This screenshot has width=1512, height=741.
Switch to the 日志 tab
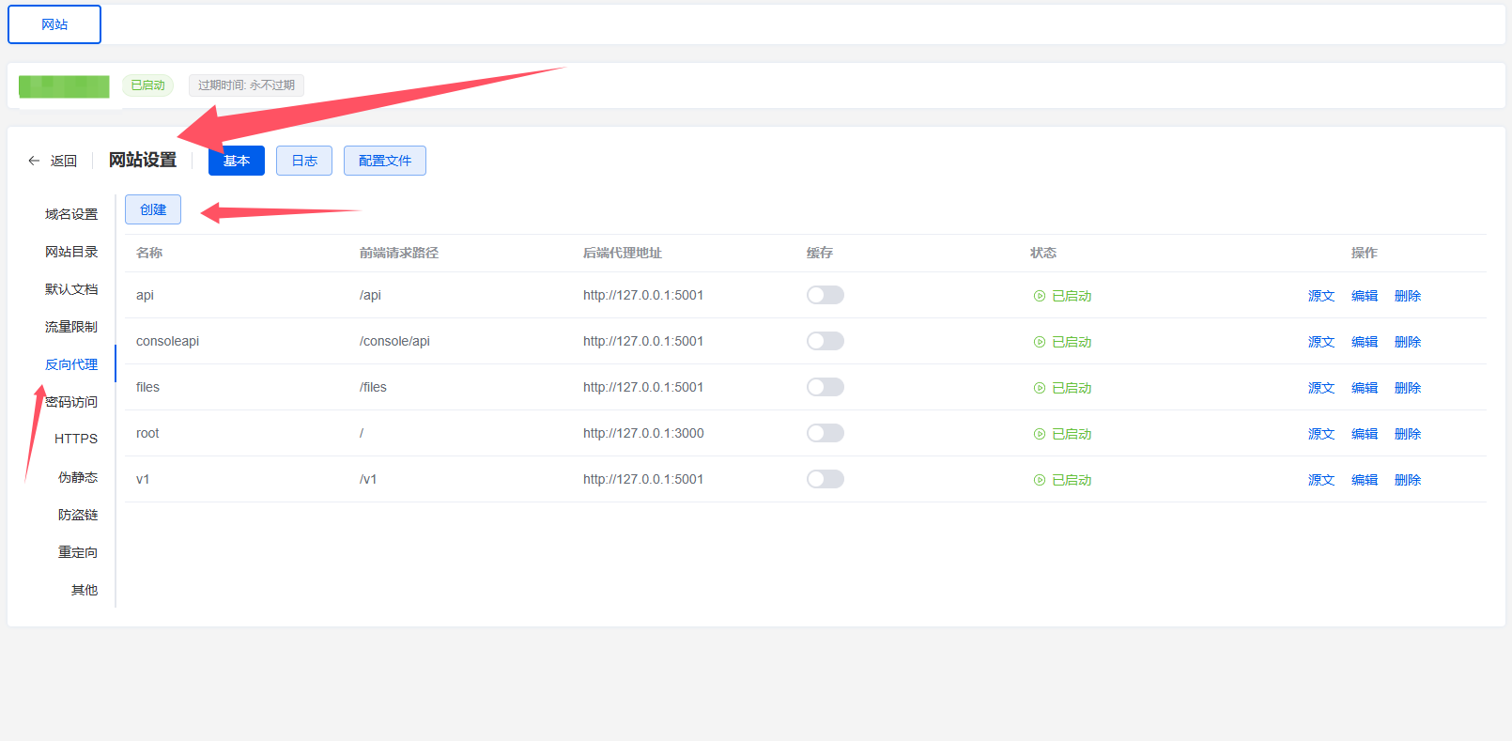coord(303,161)
